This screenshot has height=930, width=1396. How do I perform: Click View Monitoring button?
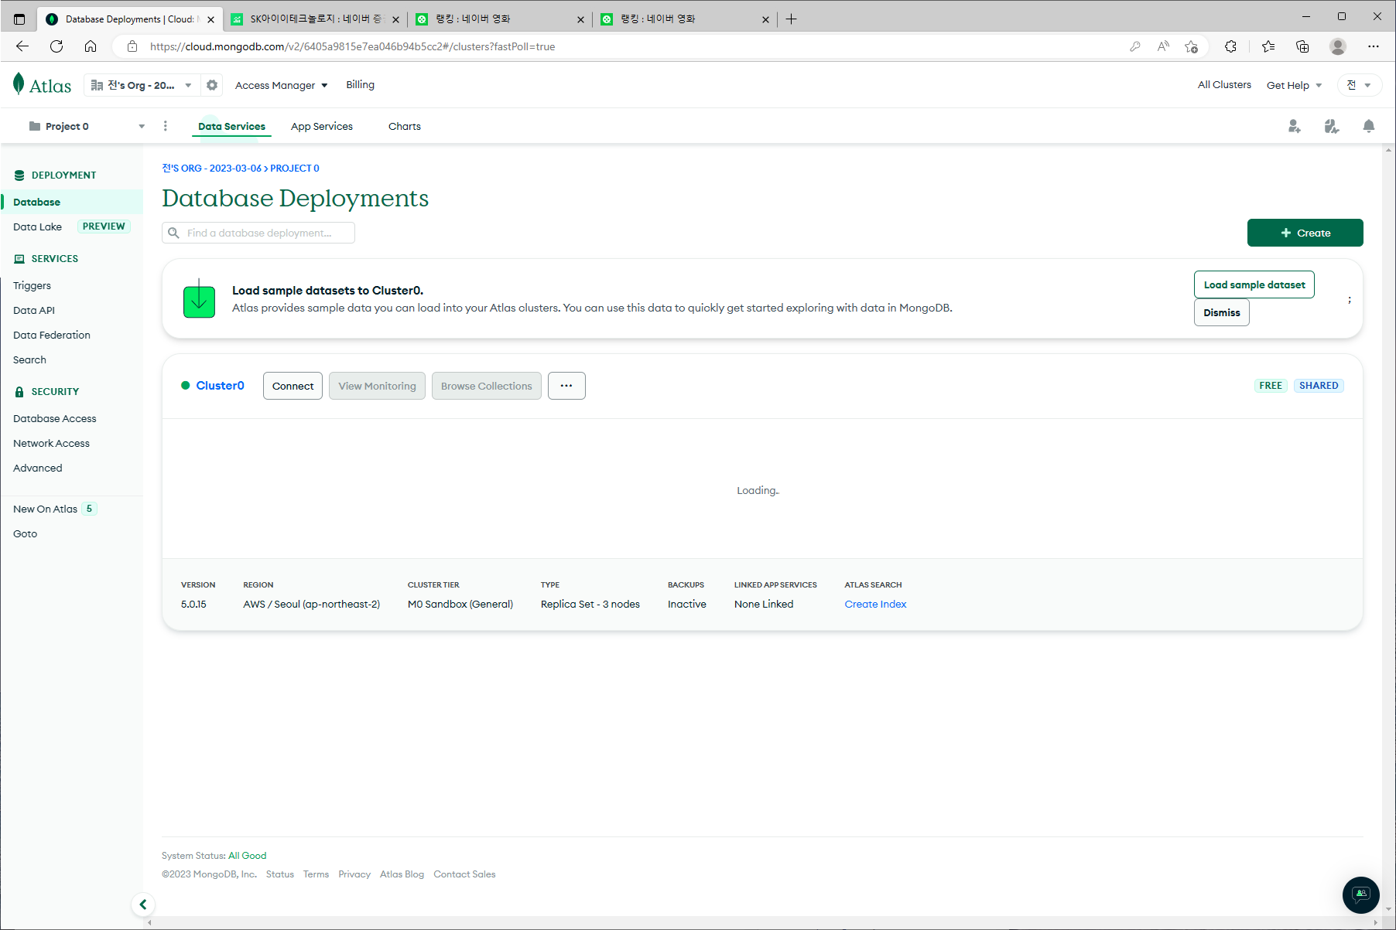click(377, 386)
